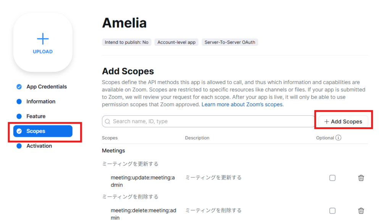Click the Information step dot icon

[19, 102]
